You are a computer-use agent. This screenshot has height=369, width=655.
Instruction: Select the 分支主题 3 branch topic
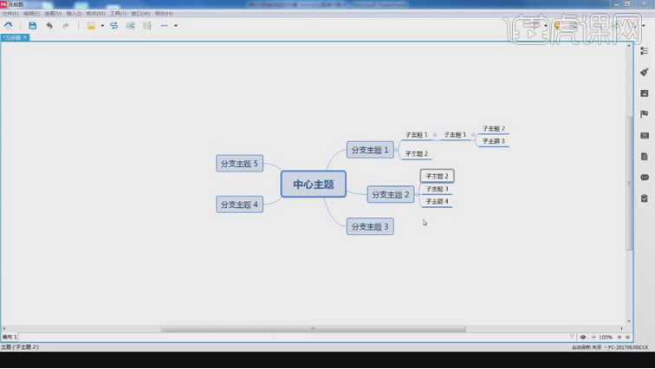[370, 226]
